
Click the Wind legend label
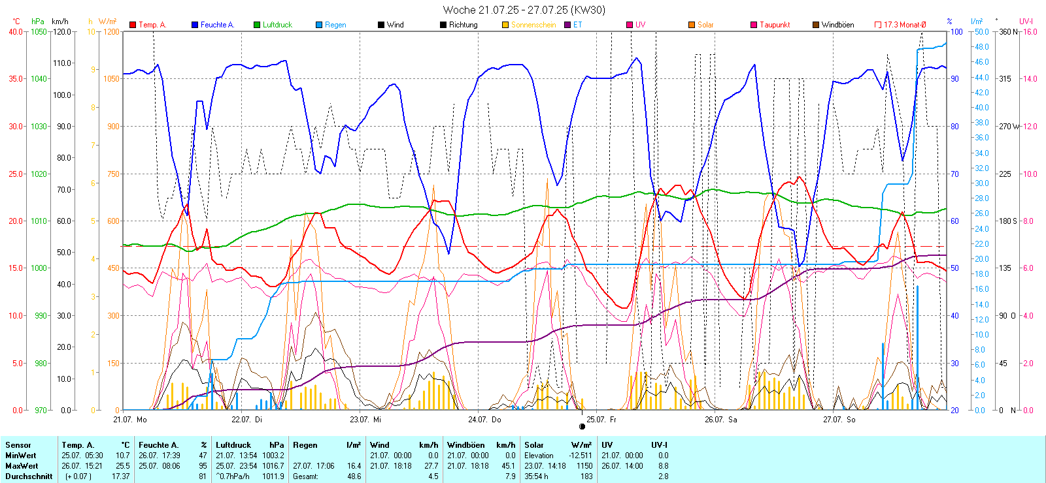point(395,25)
